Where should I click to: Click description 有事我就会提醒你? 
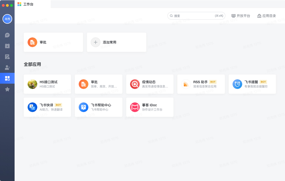pos(256,86)
